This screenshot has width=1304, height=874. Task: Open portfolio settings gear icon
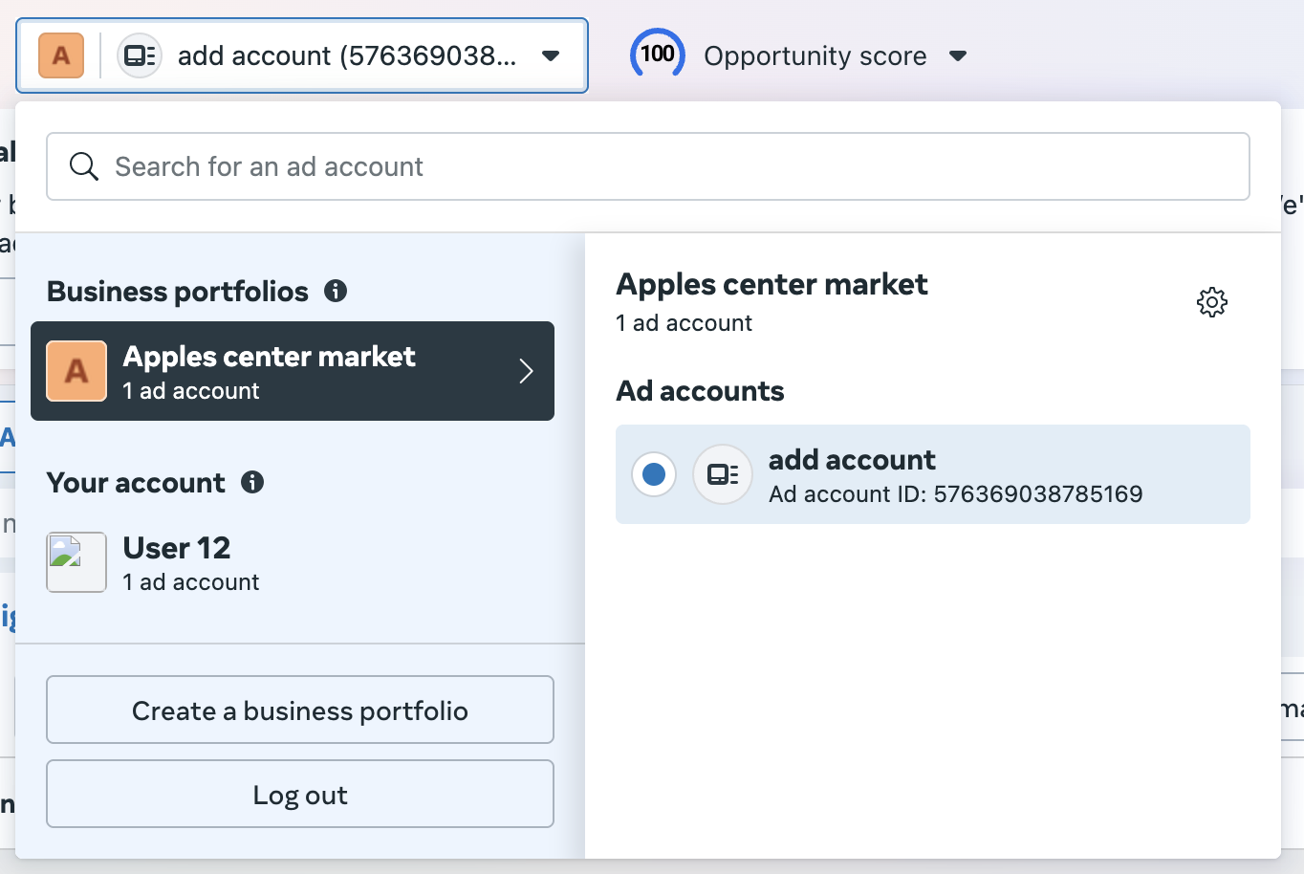[1211, 302]
